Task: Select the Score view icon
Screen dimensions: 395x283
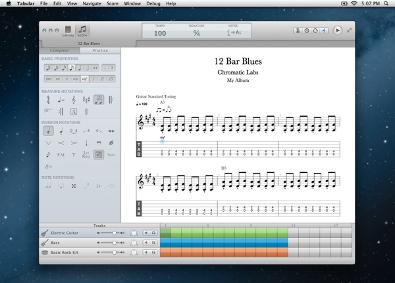Action: click(x=83, y=30)
